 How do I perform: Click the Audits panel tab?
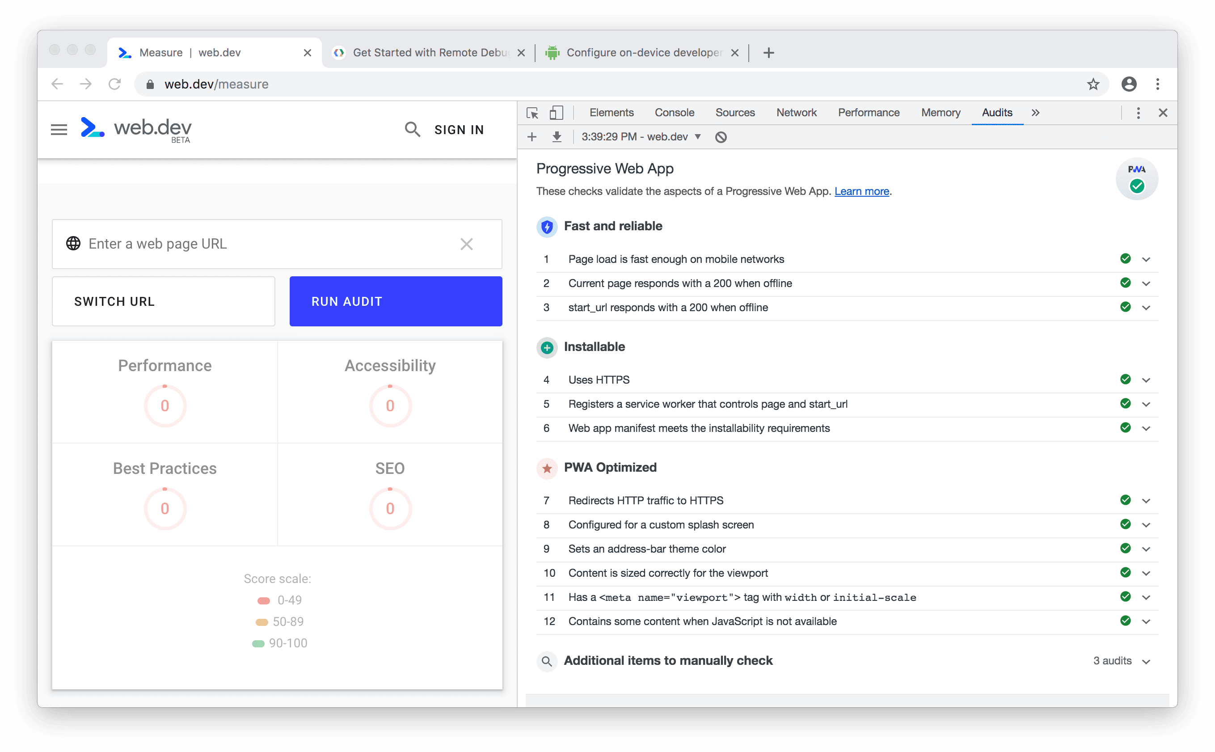[x=996, y=114]
